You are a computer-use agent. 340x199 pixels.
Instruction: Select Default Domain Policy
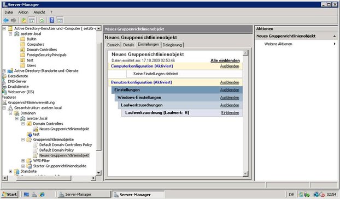(56, 150)
